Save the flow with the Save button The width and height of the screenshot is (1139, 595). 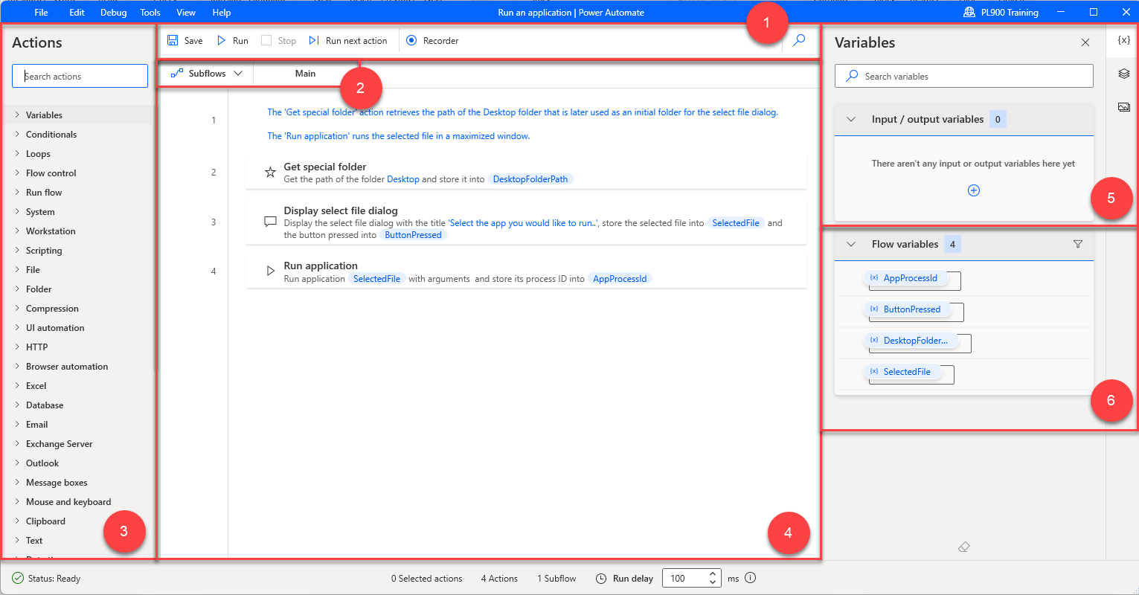pyautogui.click(x=185, y=41)
